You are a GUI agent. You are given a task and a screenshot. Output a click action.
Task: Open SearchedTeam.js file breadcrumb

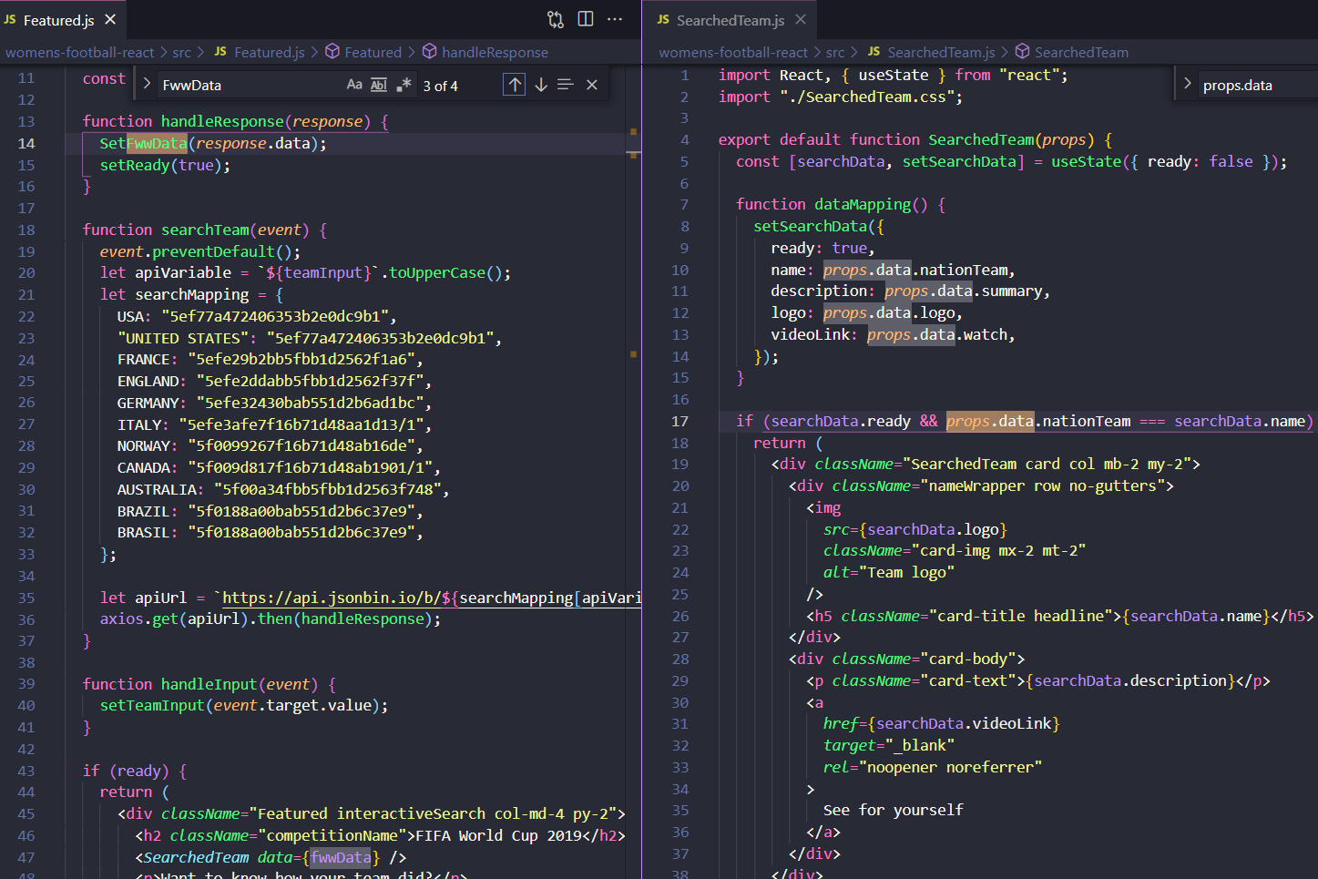931,52
